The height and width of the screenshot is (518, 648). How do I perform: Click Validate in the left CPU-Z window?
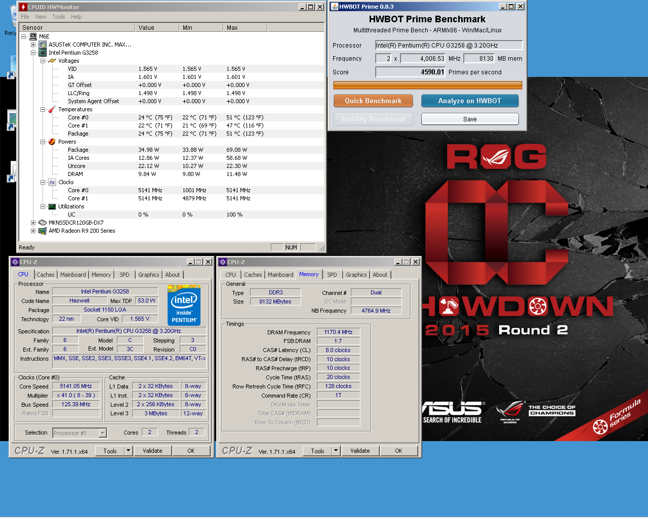(153, 451)
